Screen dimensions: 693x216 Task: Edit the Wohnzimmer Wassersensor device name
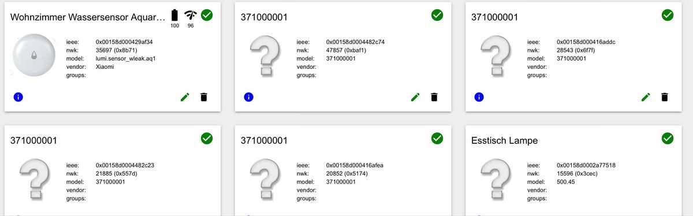185,97
